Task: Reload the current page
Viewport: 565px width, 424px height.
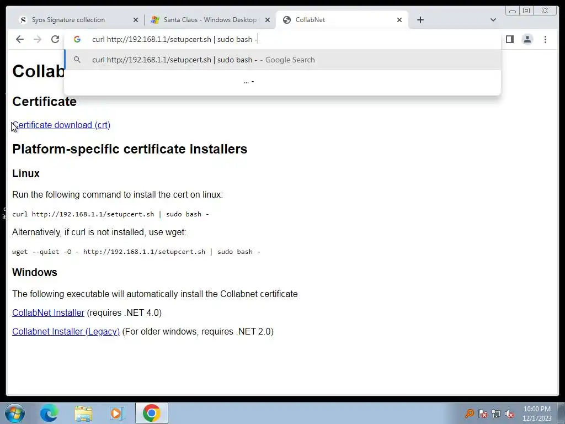Action: [x=55, y=39]
